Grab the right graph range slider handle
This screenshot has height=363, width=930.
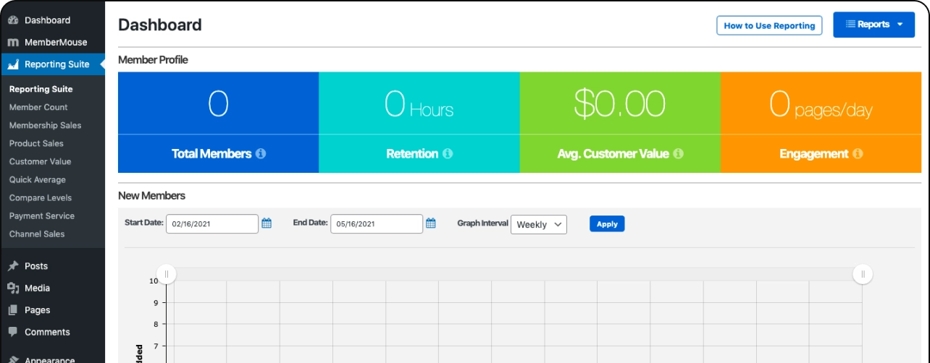coord(863,274)
